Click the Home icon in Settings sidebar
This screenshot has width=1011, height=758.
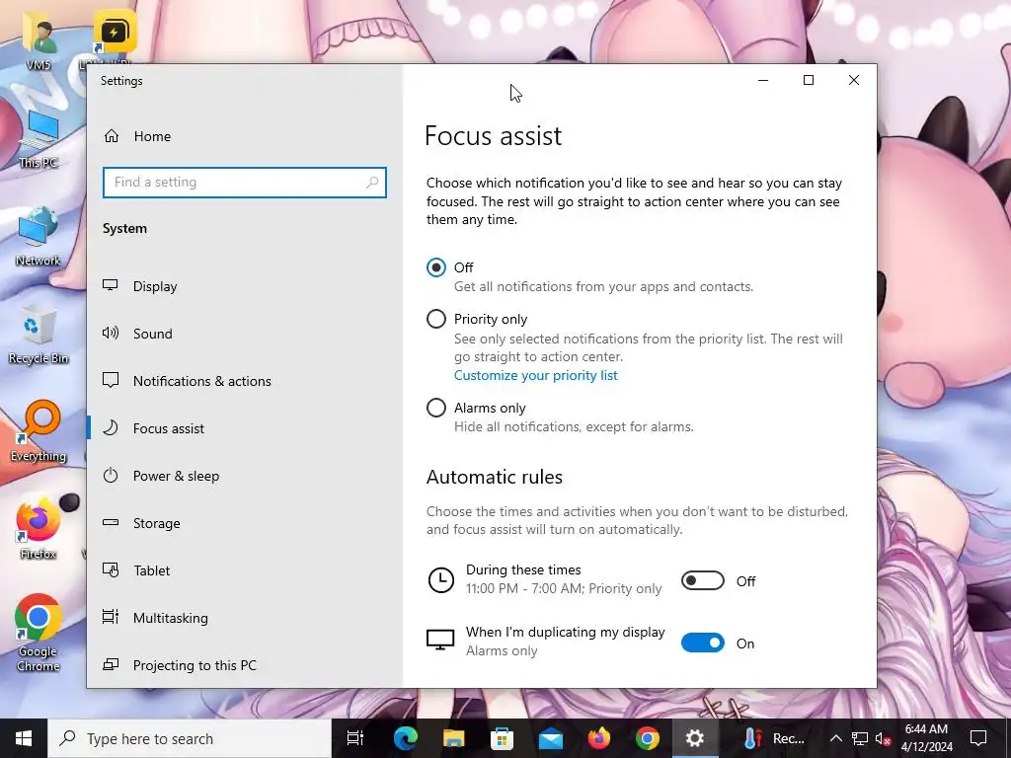pyautogui.click(x=112, y=136)
